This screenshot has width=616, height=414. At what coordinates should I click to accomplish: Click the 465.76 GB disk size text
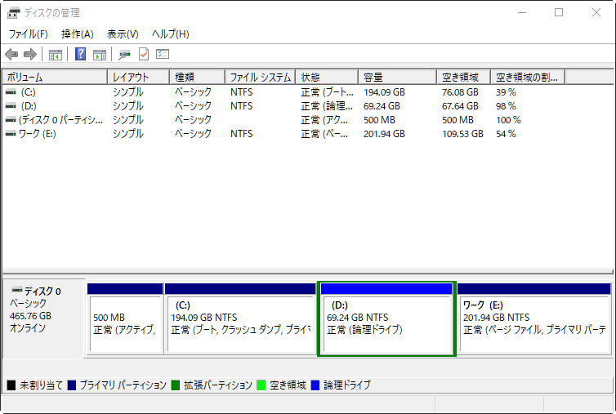[x=31, y=316]
